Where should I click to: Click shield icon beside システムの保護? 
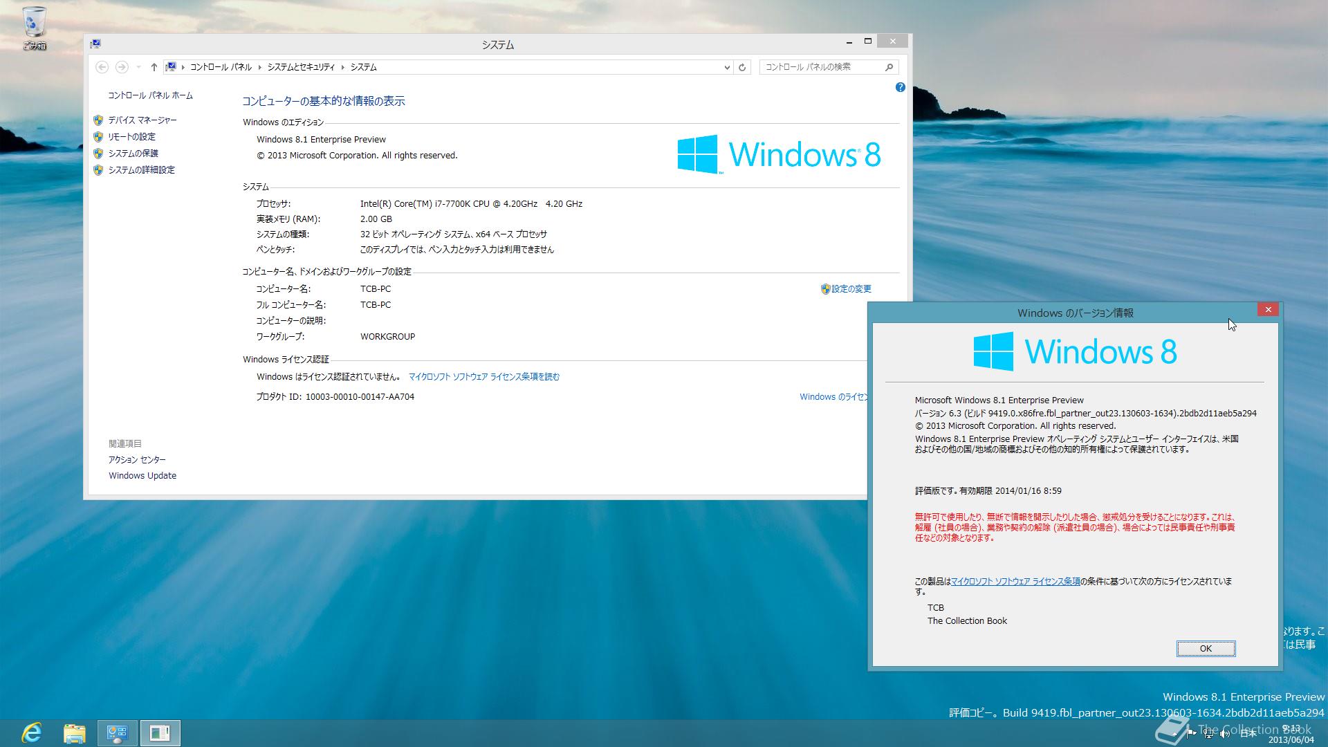click(x=98, y=154)
